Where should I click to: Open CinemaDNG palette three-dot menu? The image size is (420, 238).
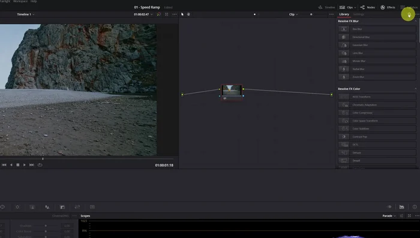tap(74, 216)
